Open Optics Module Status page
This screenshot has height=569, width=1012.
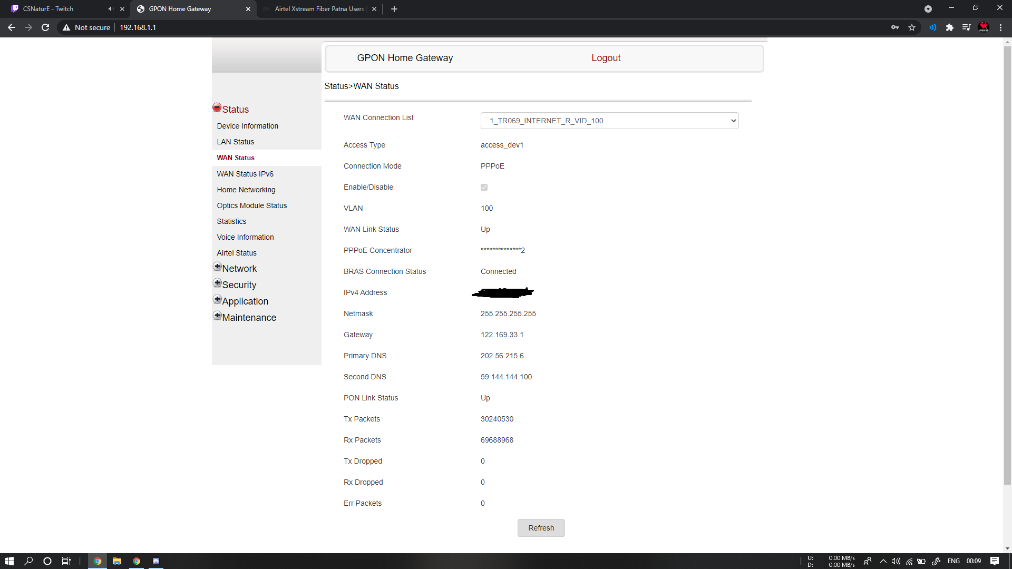click(251, 205)
